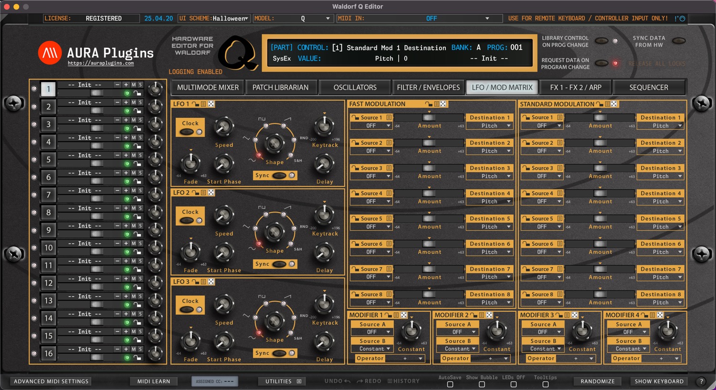The image size is (716, 390).
Task: Open Modifier 1 Source A dropdown
Action: pos(372,332)
